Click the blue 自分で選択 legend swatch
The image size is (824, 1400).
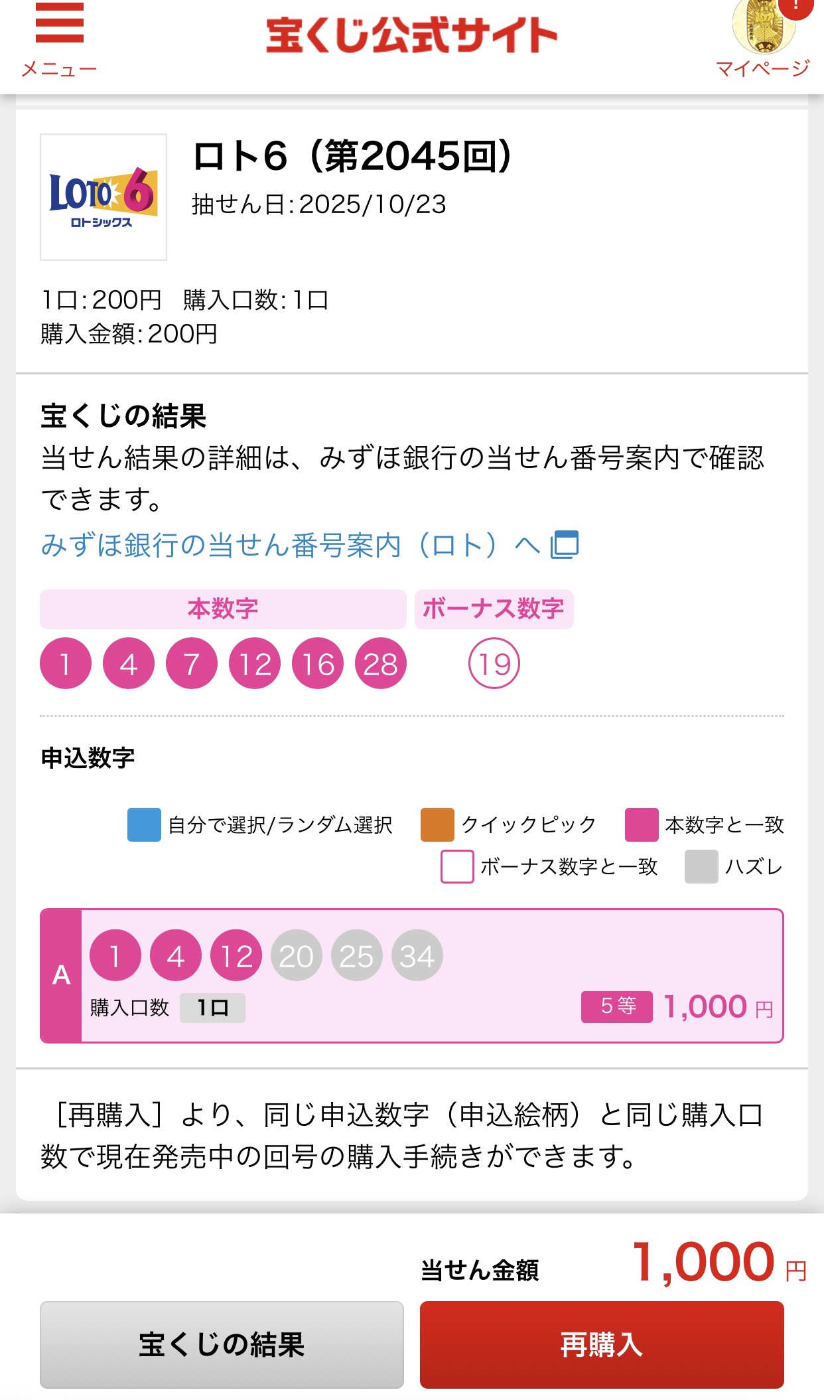[144, 824]
